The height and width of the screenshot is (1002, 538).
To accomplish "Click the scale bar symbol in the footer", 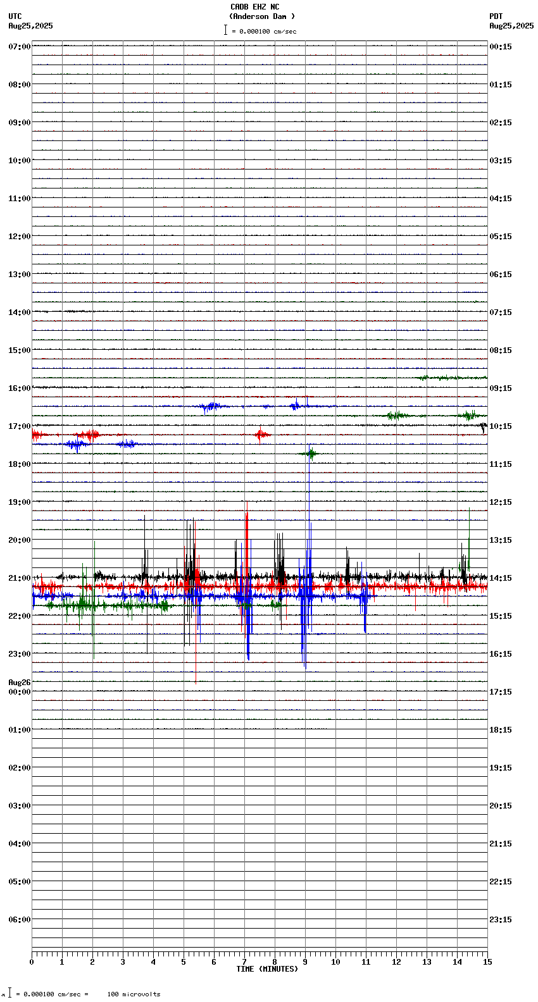I will 9,993.
